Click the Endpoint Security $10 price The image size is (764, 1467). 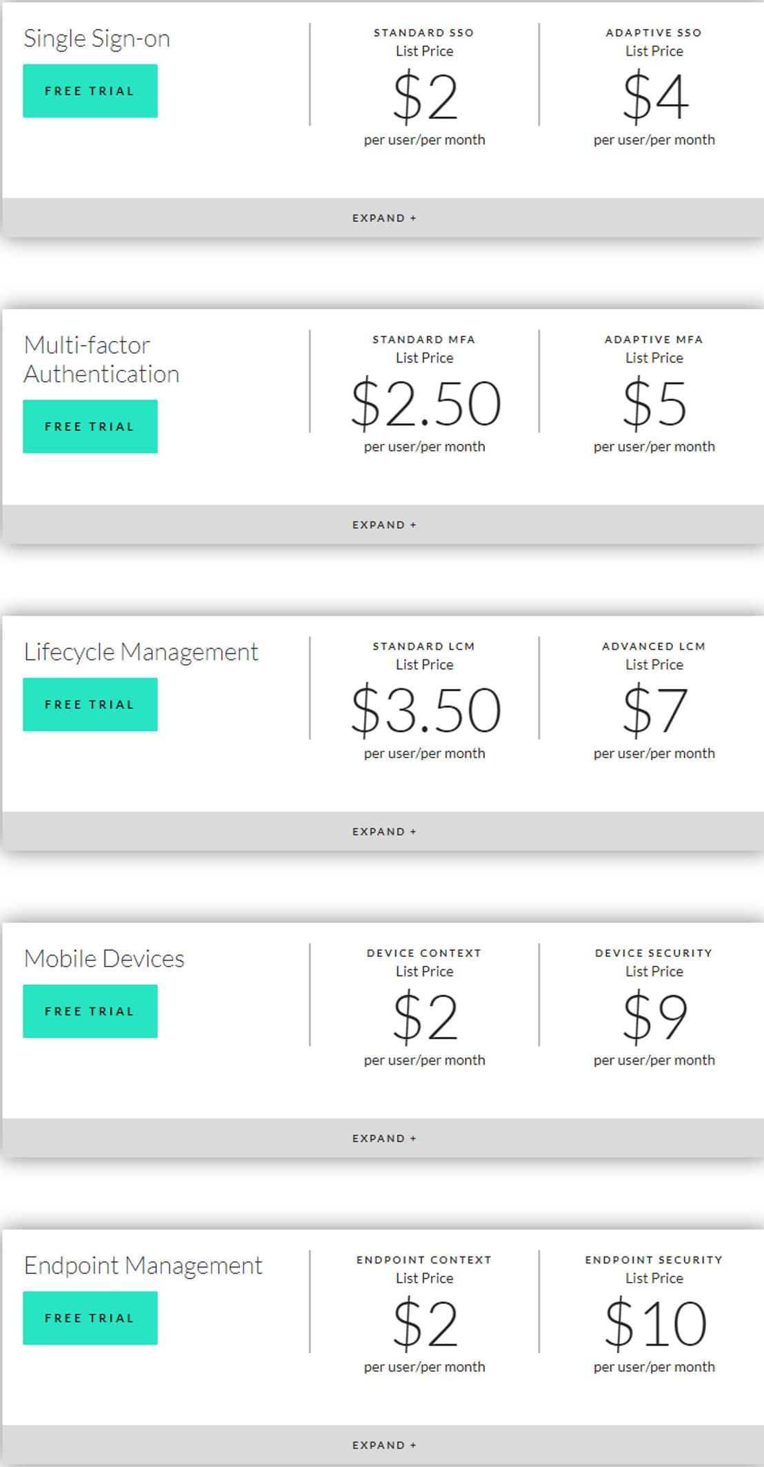point(653,1325)
